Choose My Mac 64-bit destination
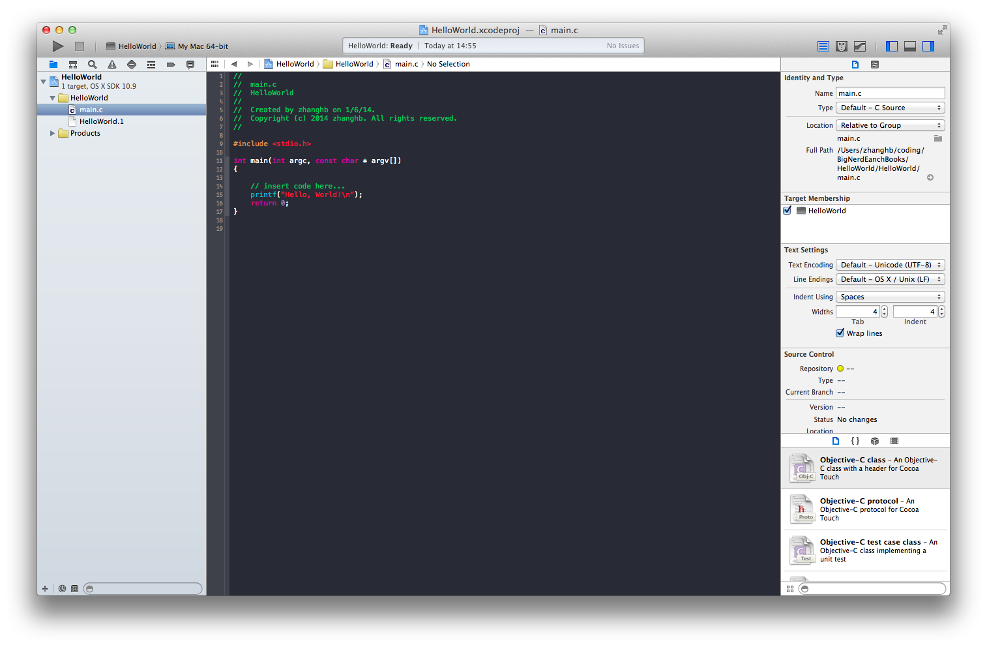This screenshot has height=647, width=987. click(198, 46)
